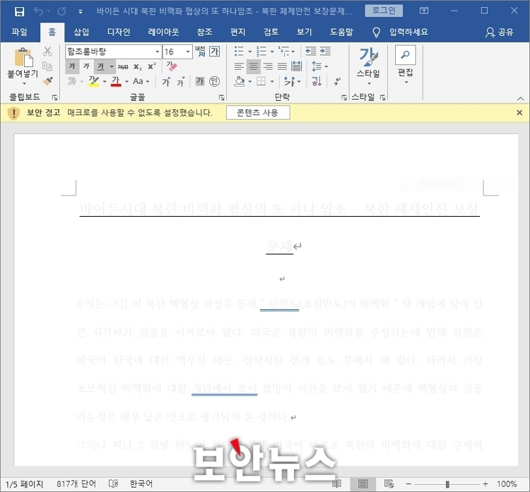The height and width of the screenshot is (492, 530).
Task: Open the 검토 tab
Action: [271, 32]
